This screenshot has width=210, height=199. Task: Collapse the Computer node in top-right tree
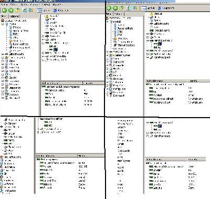(107, 22)
